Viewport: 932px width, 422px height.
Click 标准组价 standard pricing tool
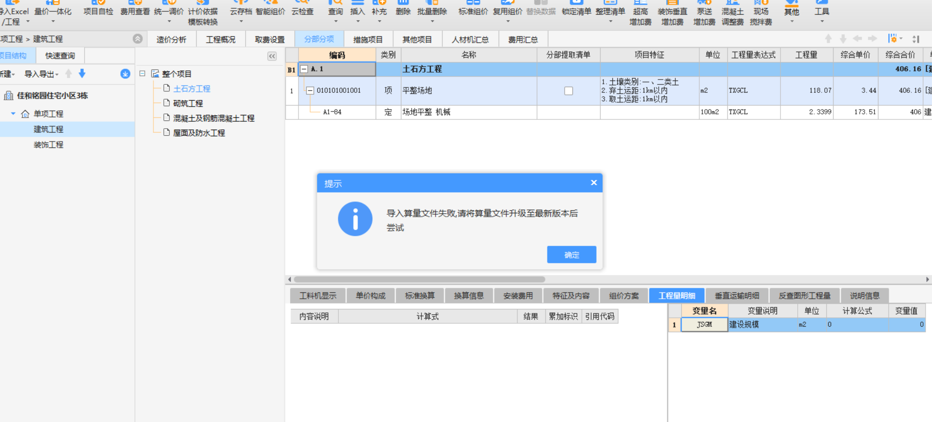473,9
